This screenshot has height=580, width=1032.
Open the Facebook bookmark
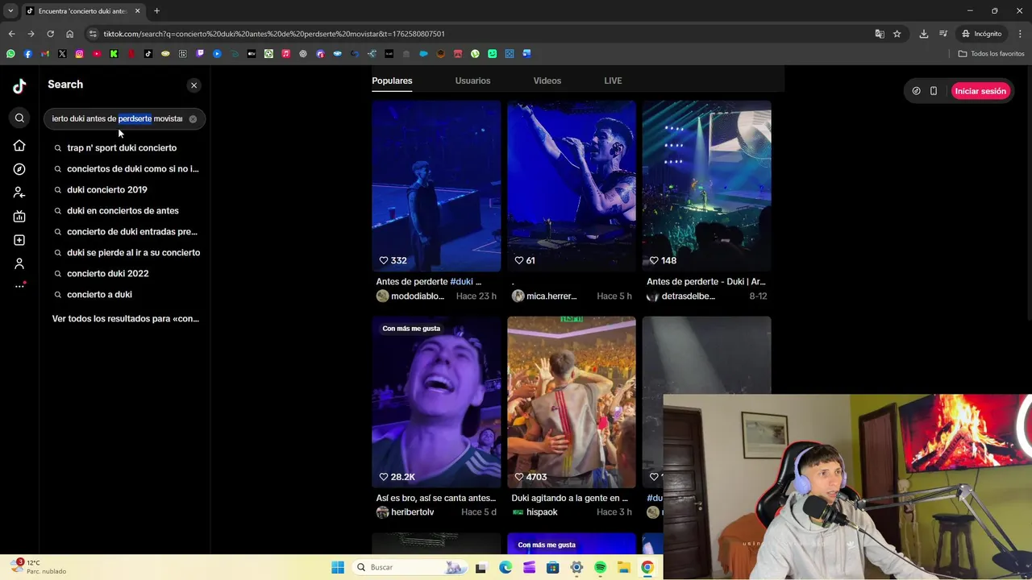[27, 54]
